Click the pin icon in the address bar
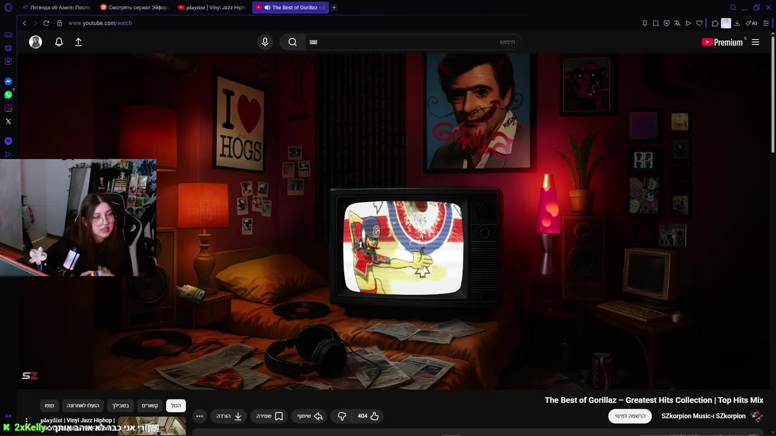This screenshot has width=776, height=436. (x=644, y=23)
